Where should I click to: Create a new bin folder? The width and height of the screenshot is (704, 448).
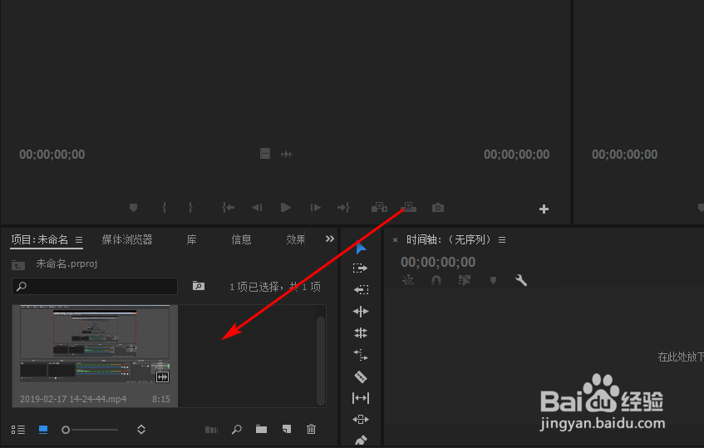[x=261, y=430]
